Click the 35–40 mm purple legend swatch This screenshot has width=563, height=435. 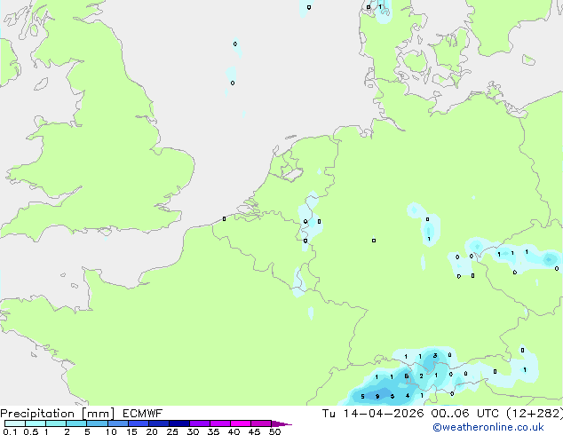(x=219, y=423)
